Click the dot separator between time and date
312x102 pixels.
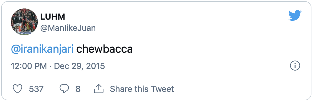coord(50,66)
